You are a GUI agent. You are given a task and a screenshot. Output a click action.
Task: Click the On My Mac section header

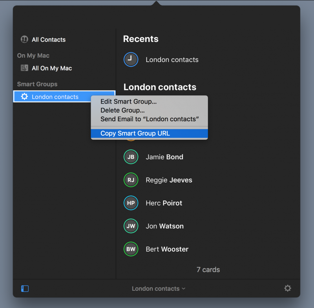33,55
